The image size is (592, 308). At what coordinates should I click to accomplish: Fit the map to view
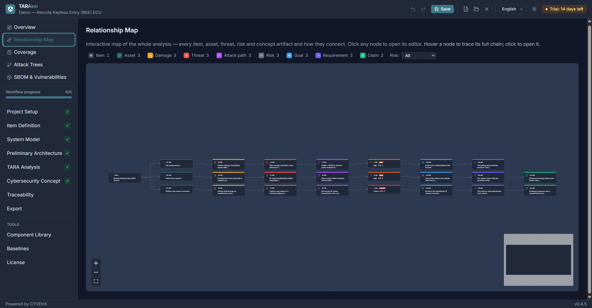click(96, 281)
